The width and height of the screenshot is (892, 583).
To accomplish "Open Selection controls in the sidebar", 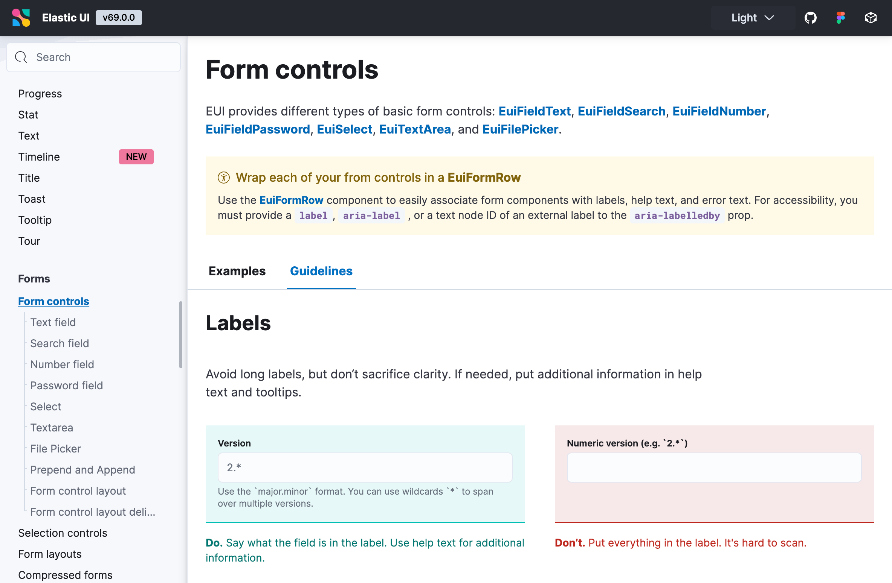I will [63, 533].
